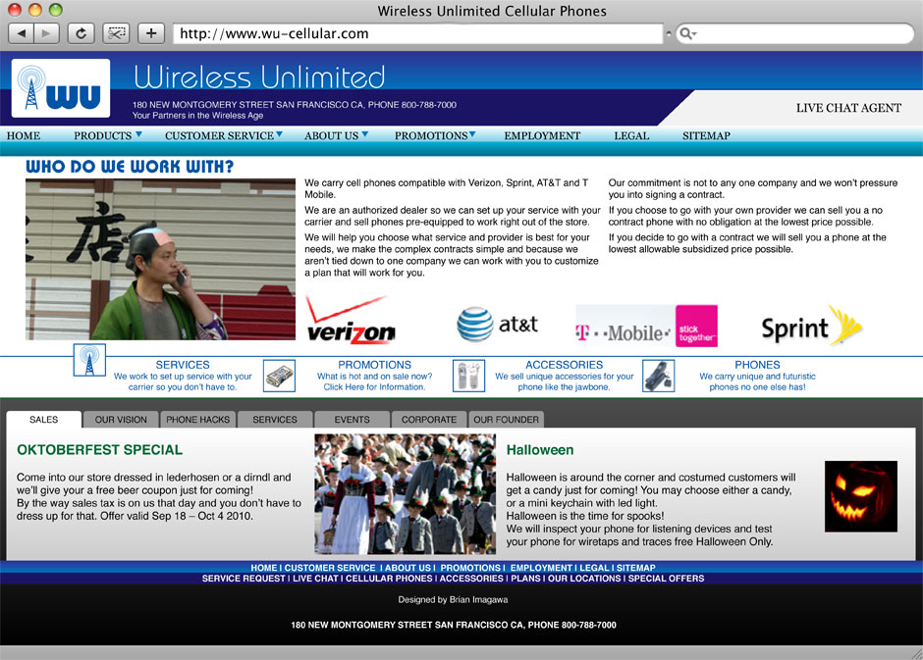
Task: Switch to the Events tab
Action: 352,420
